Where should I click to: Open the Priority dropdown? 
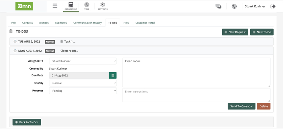pyautogui.click(x=83, y=83)
